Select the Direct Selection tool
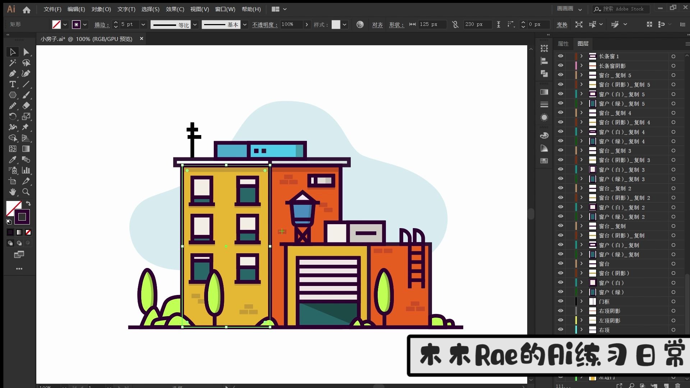Screen dimensions: 690x388 coord(26,52)
